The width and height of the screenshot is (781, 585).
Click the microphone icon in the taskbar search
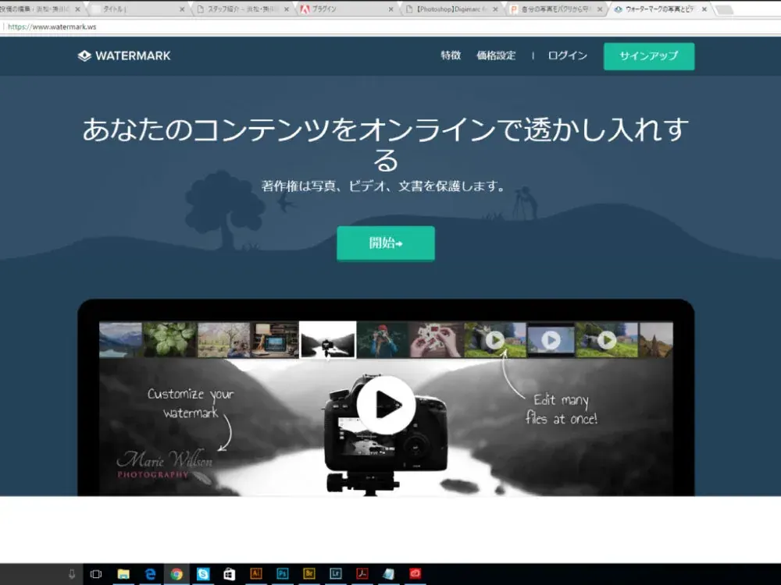click(72, 574)
